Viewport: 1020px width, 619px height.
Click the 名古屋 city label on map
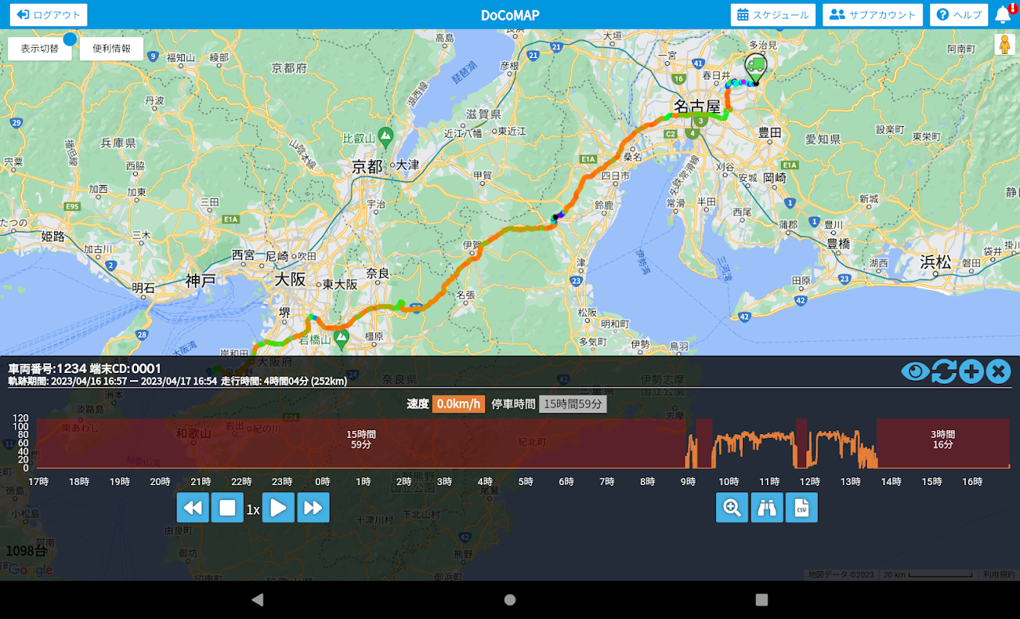tap(697, 105)
